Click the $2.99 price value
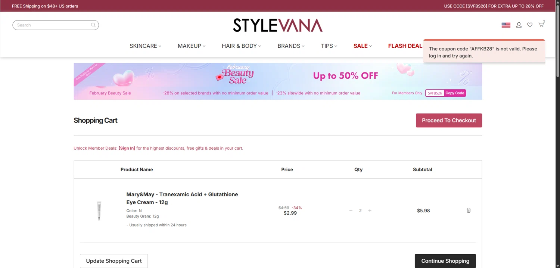 pos(290,213)
